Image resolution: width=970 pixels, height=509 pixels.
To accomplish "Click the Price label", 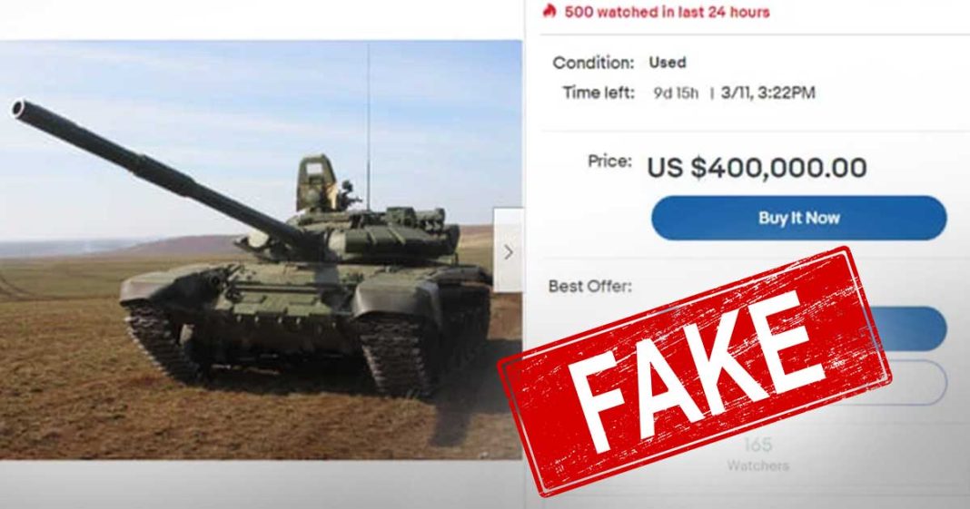I will (610, 162).
